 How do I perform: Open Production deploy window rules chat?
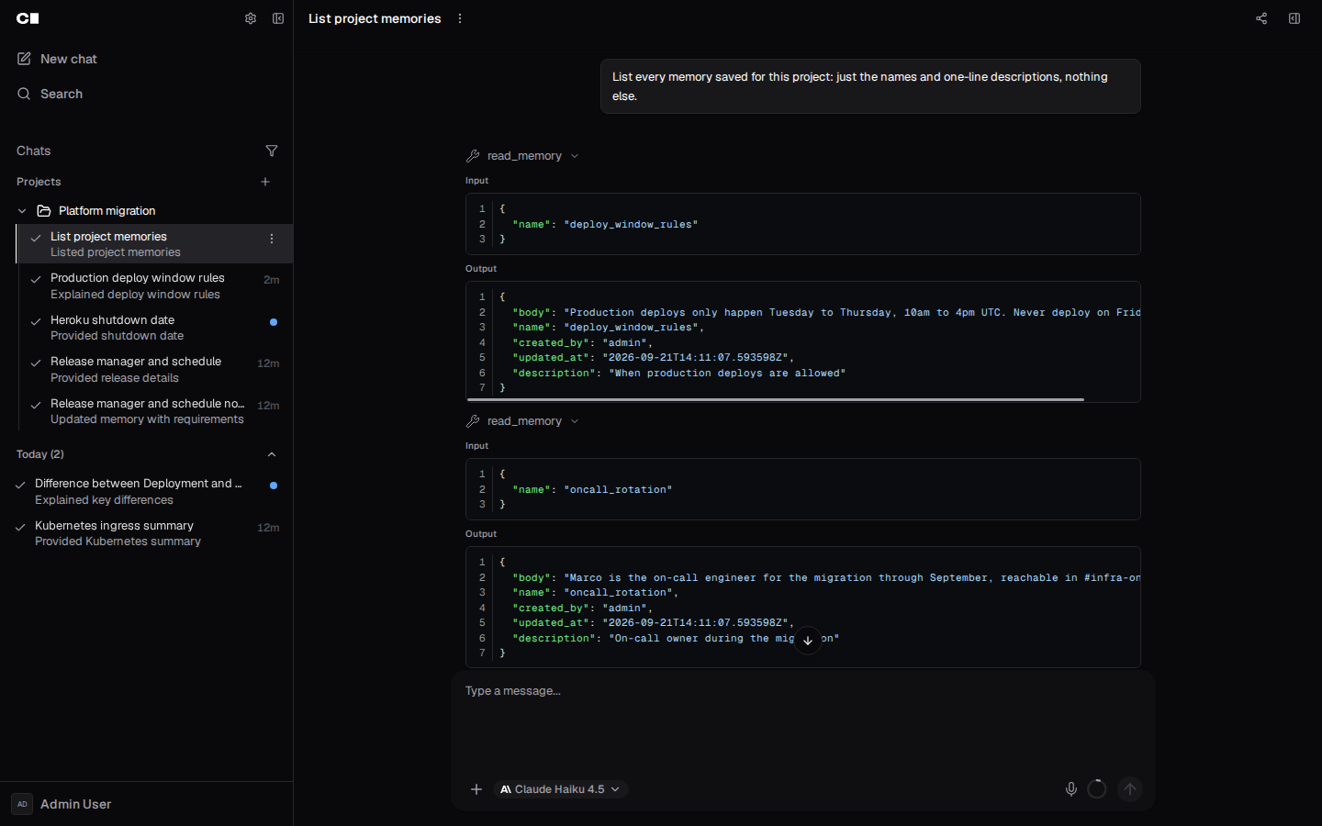[154, 285]
